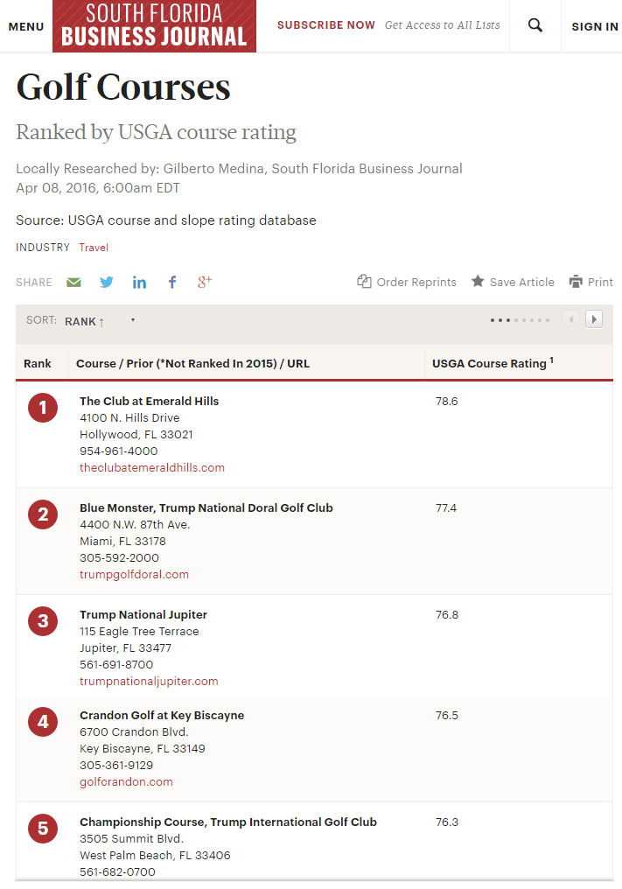
Task: Share the article via email icon
Action: 73,282
